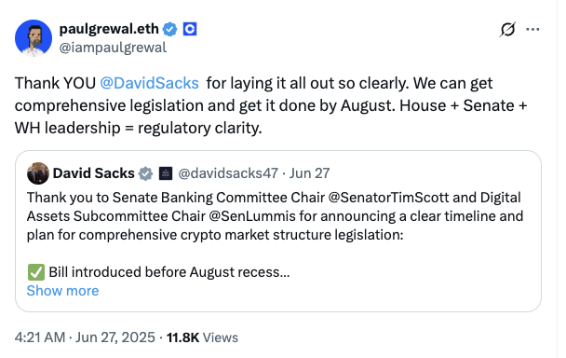Image resolution: width=566 pixels, height=358 pixels.
Task: Expand quoted post with Show more
Action: tap(62, 291)
